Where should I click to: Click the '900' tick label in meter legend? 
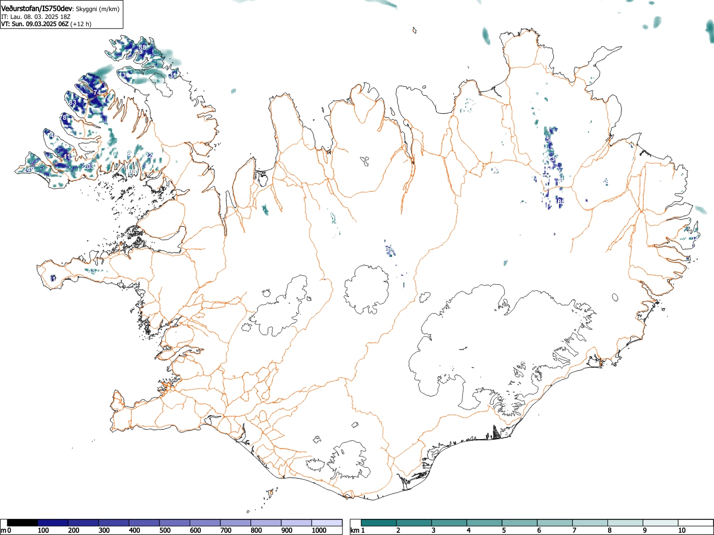tap(287, 531)
